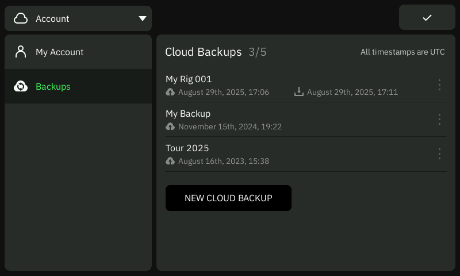The height and width of the screenshot is (276, 460).
Task: Click the My Account person icon
Action: [x=21, y=52]
